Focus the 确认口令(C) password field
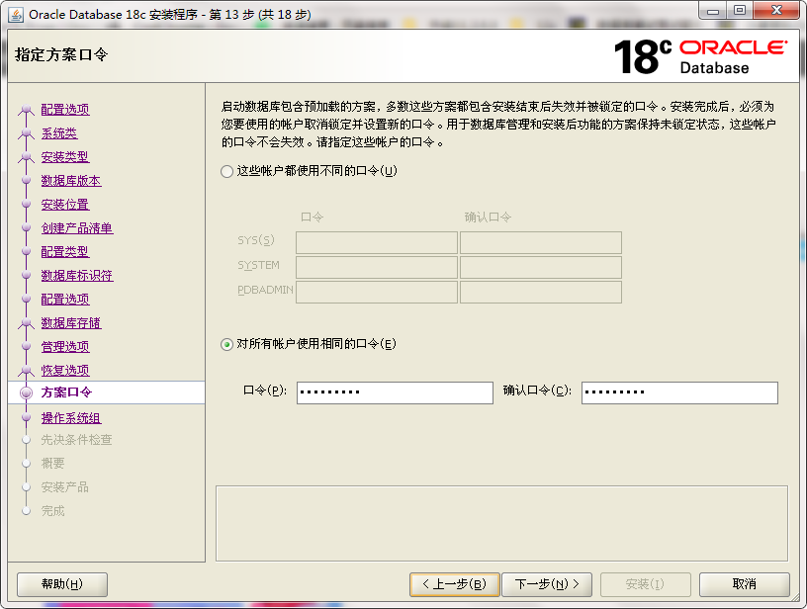This screenshot has width=807, height=609. [x=679, y=392]
